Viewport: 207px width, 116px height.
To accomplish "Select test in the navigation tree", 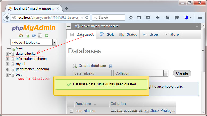I will [19, 74].
